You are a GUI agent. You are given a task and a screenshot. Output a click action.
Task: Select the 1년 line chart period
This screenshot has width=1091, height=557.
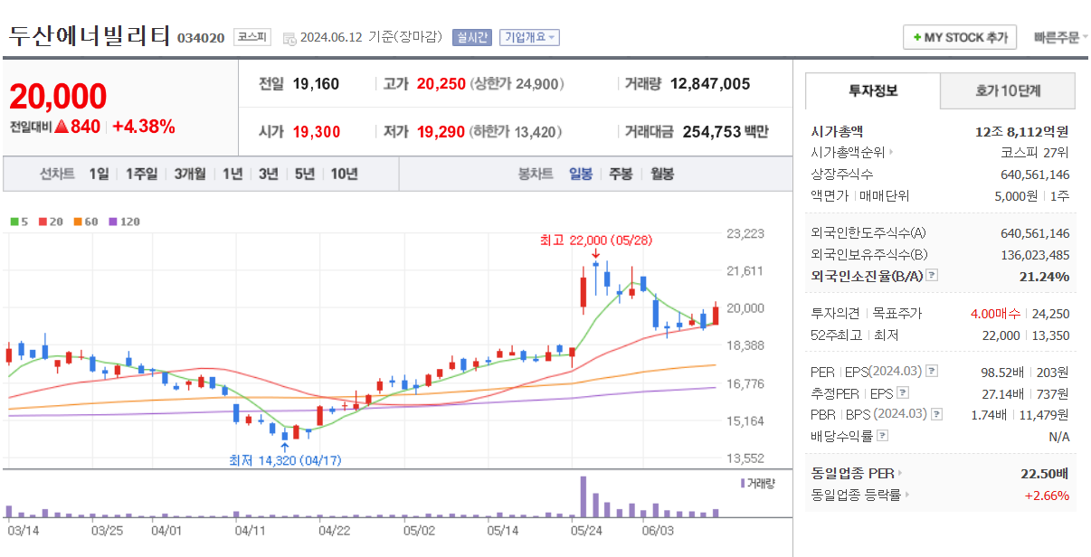[x=232, y=174]
